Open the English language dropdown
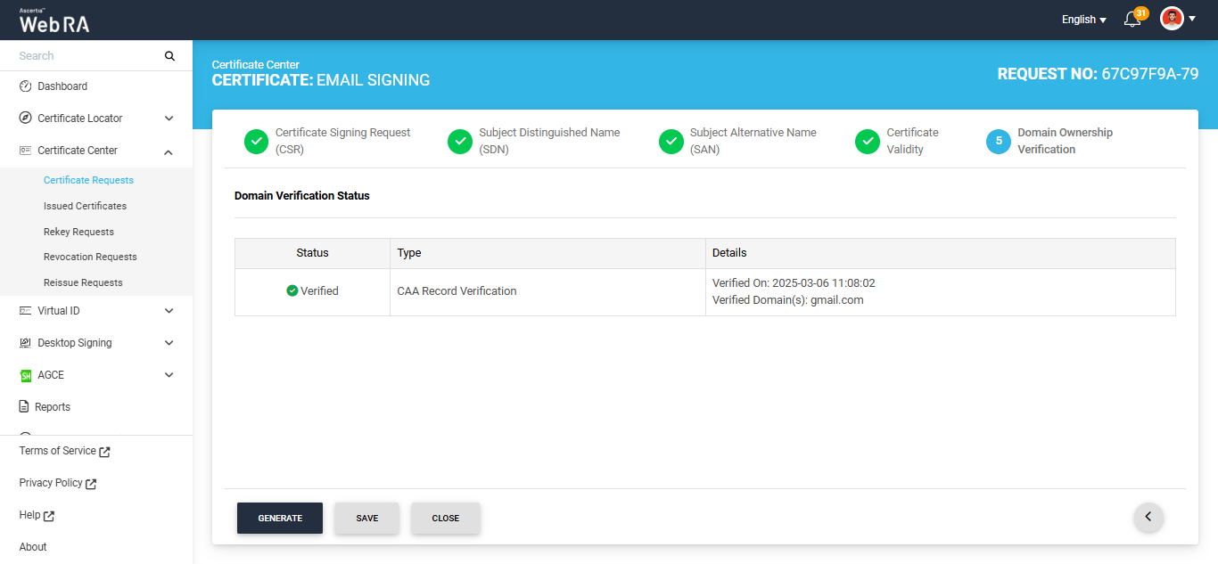The image size is (1218, 564). tap(1083, 20)
